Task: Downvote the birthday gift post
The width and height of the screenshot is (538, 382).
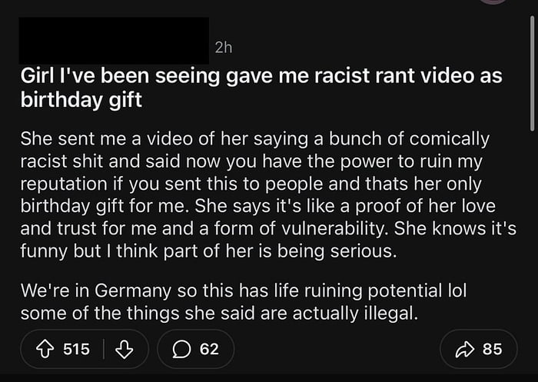Action: pos(123,349)
